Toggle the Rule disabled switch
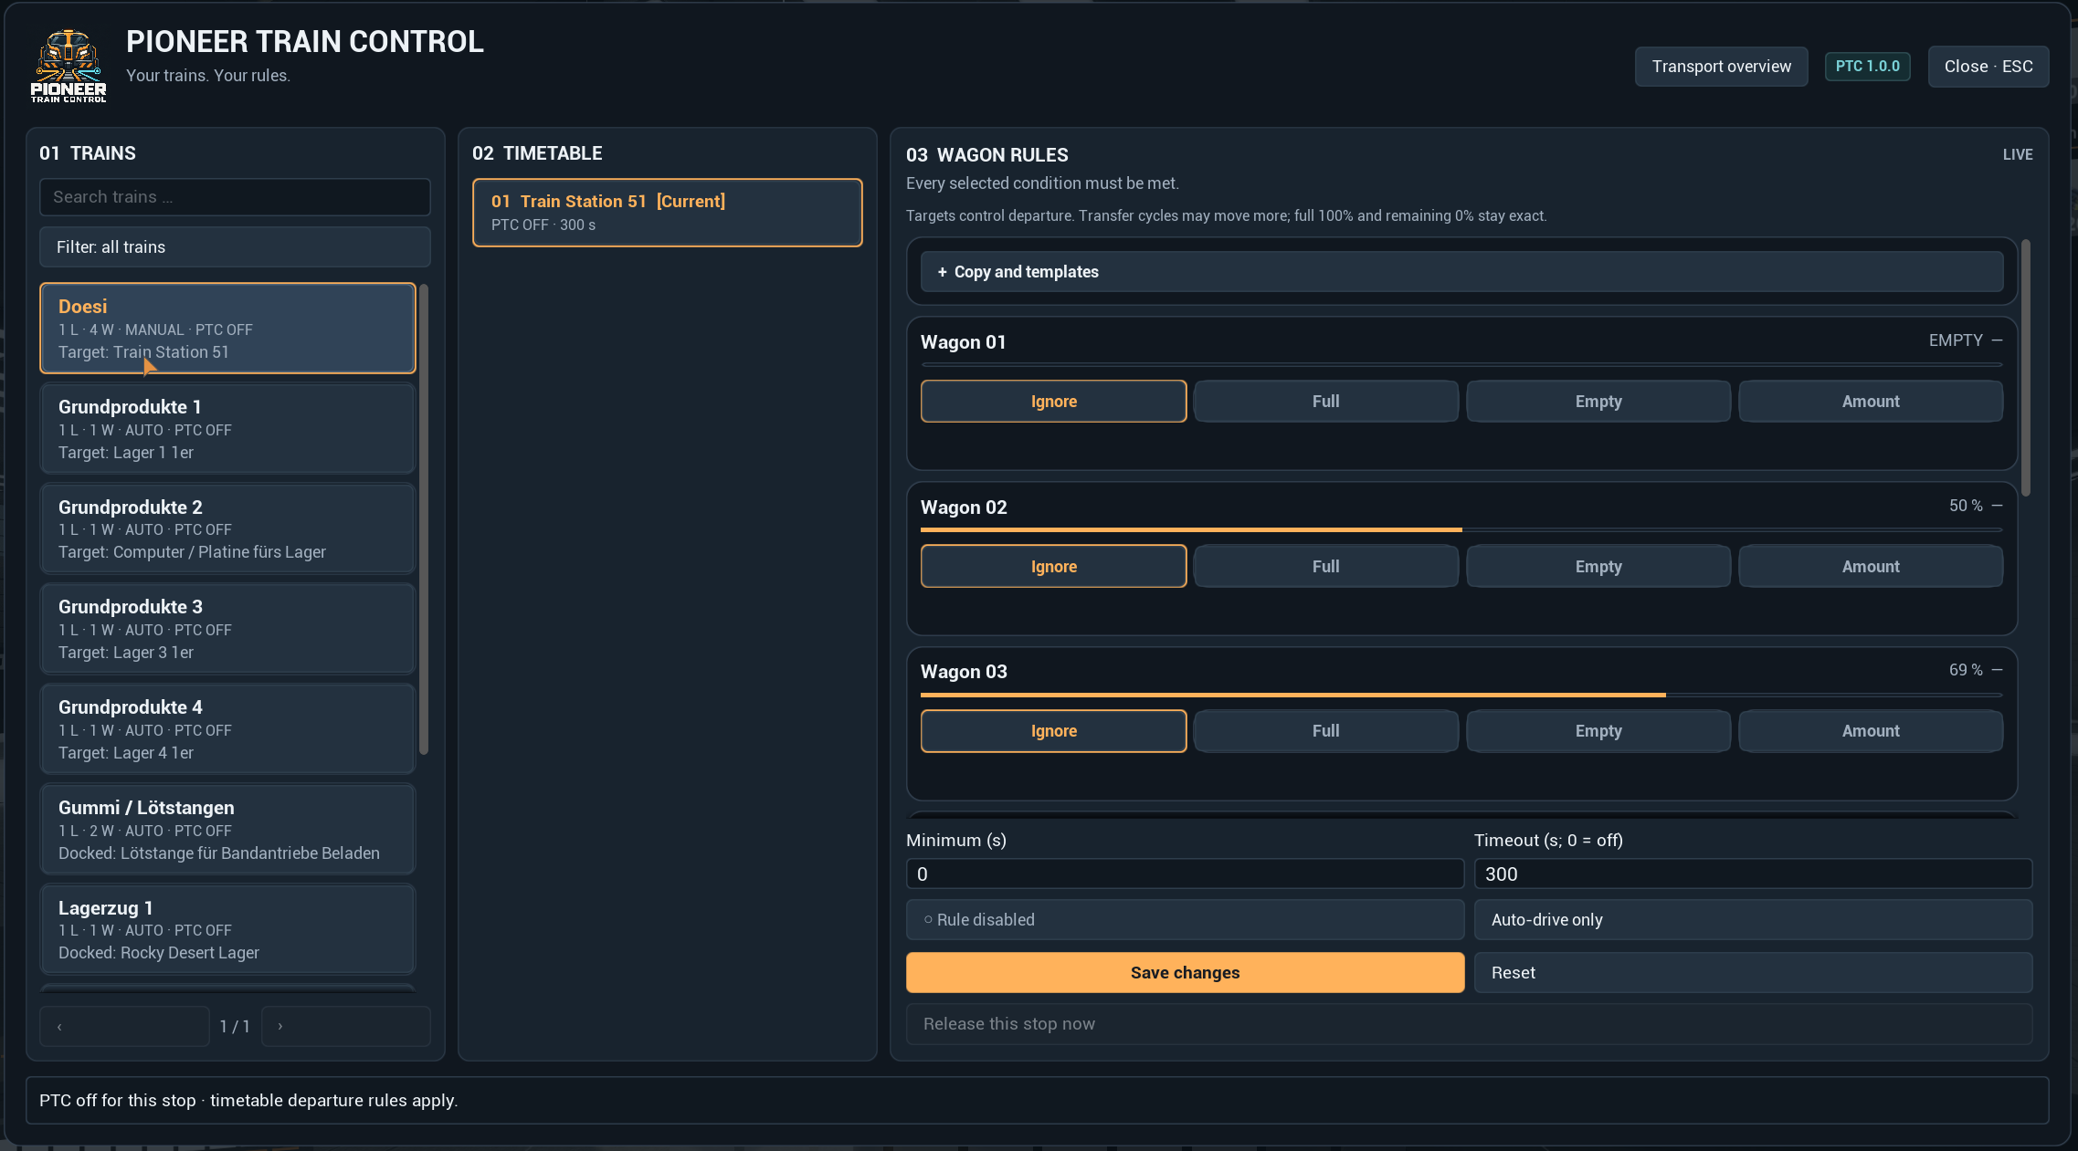The image size is (2078, 1151). (1185, 920)
